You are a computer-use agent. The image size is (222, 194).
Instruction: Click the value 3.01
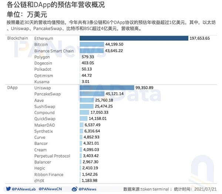tap(85, 81)
